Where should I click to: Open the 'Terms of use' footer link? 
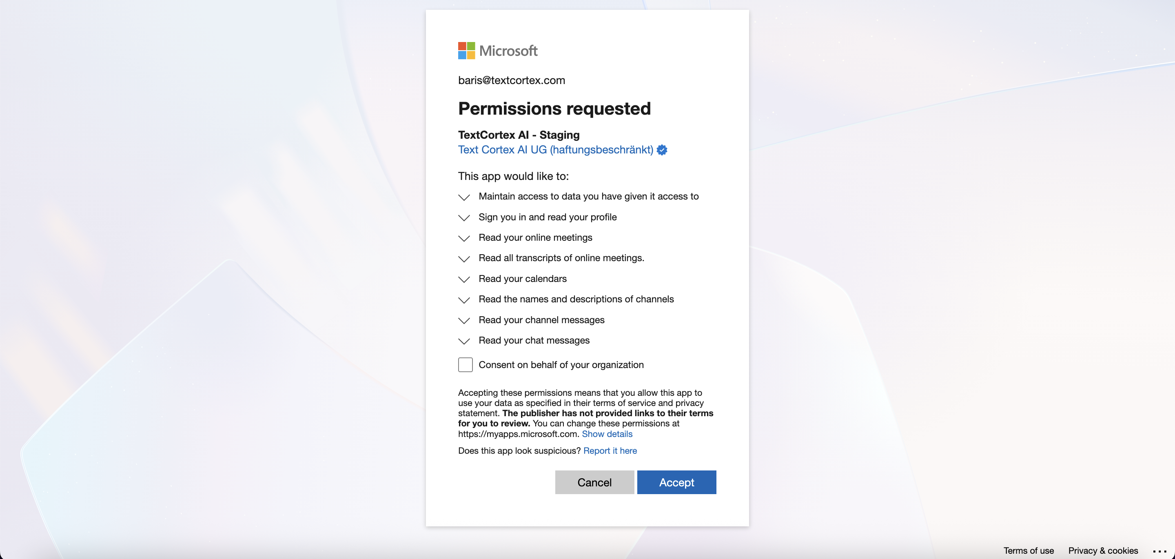(1028, 550)
